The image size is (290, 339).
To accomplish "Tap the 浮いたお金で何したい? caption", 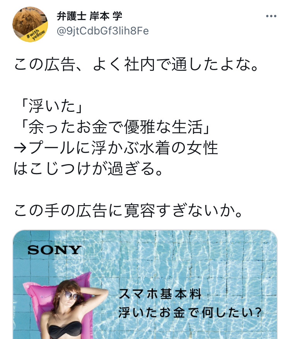I will click(x=190, y=313).
